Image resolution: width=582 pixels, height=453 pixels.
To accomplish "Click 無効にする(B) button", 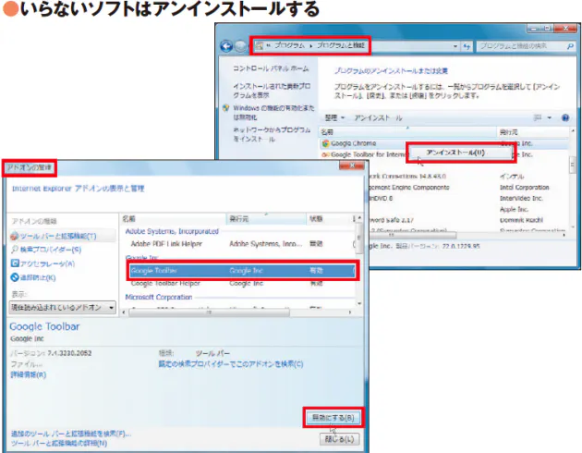I will tap(333, 418).
